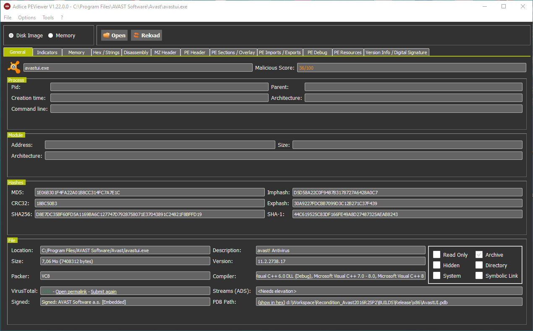
Task: Click the MD5 hash field
Action: click(x=149, y=193)
